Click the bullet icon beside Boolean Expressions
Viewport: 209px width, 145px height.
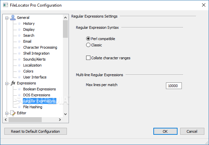click(19, 89)
